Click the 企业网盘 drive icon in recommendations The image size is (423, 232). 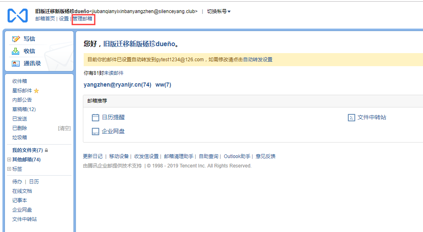[x=96, y=132]
